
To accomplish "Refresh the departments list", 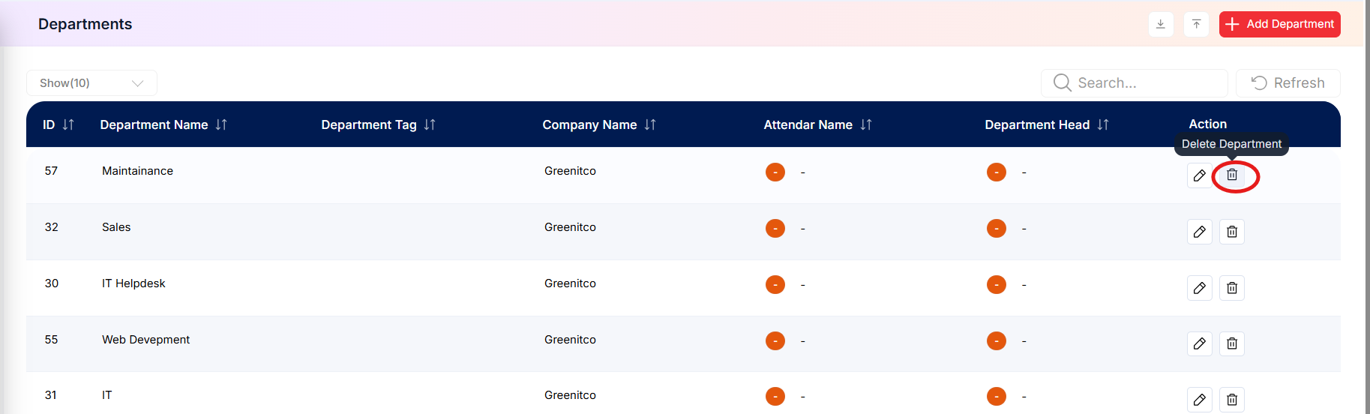I will [x=1288, y=83].
